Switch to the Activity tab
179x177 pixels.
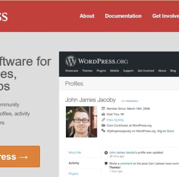point(74,163)
